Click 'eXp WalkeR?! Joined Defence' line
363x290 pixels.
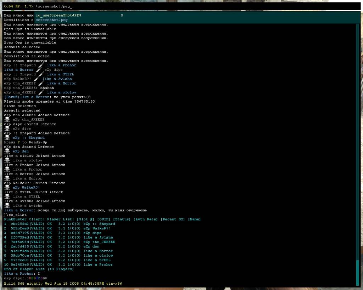[35, 183]
